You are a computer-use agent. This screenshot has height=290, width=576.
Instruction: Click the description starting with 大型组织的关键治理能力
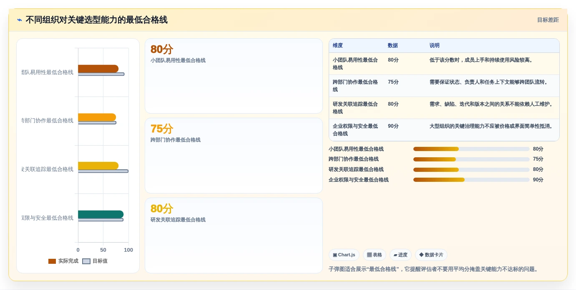coord(492,126)
